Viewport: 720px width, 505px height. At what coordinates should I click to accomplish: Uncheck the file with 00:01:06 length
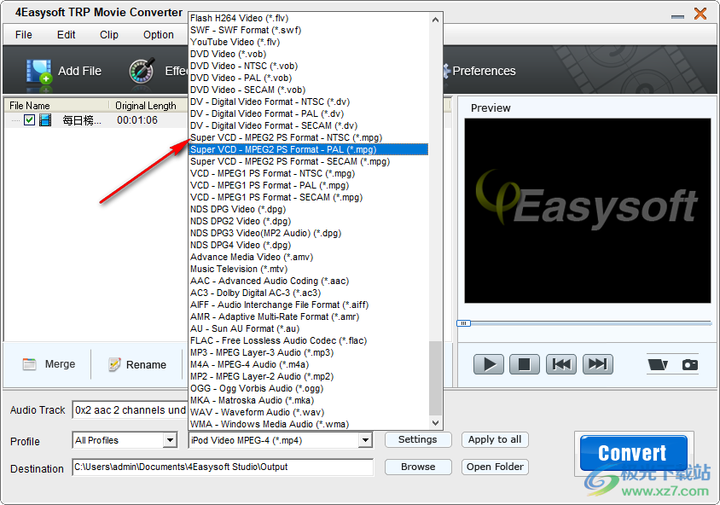(29, 120)
